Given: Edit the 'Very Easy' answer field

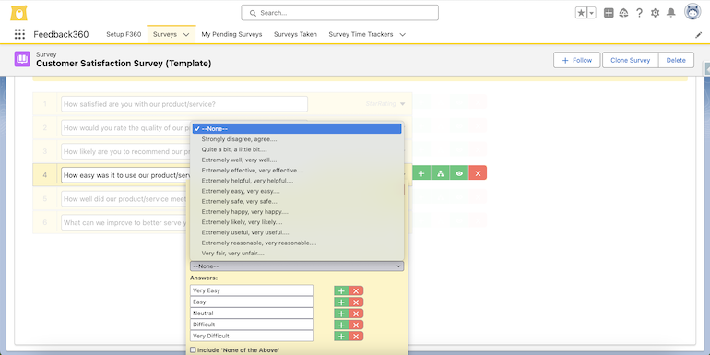Looking at the screenshot, I should click(x=252, y=290).
